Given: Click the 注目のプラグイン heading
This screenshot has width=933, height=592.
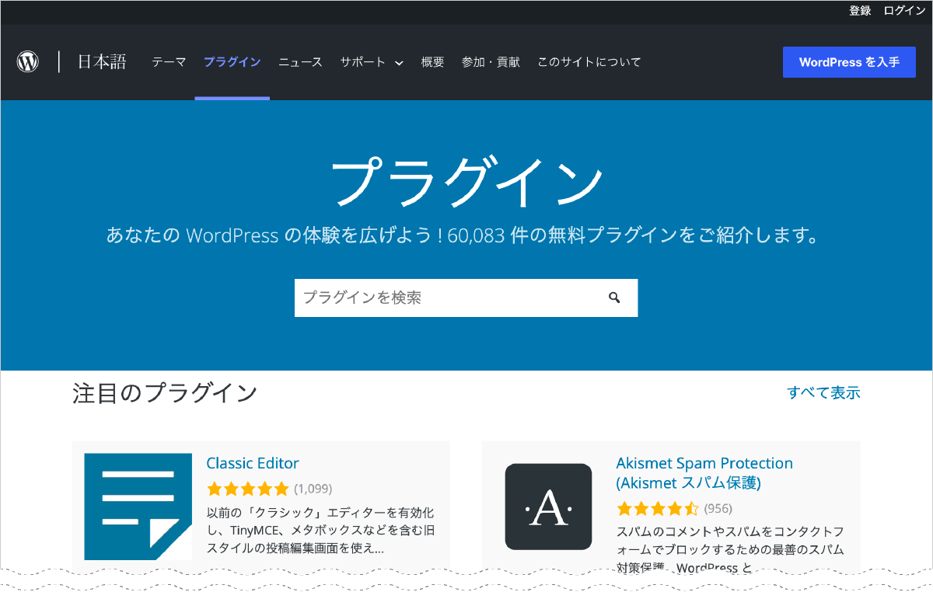Looking at the screenshot, I should tap(165, 393).
